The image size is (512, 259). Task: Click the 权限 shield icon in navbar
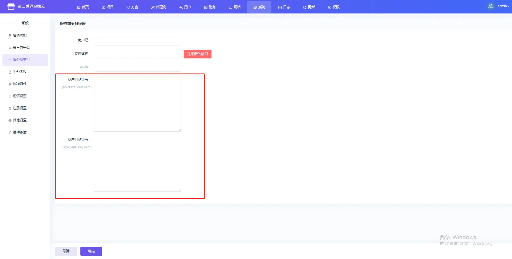click(x=329, y=7)
